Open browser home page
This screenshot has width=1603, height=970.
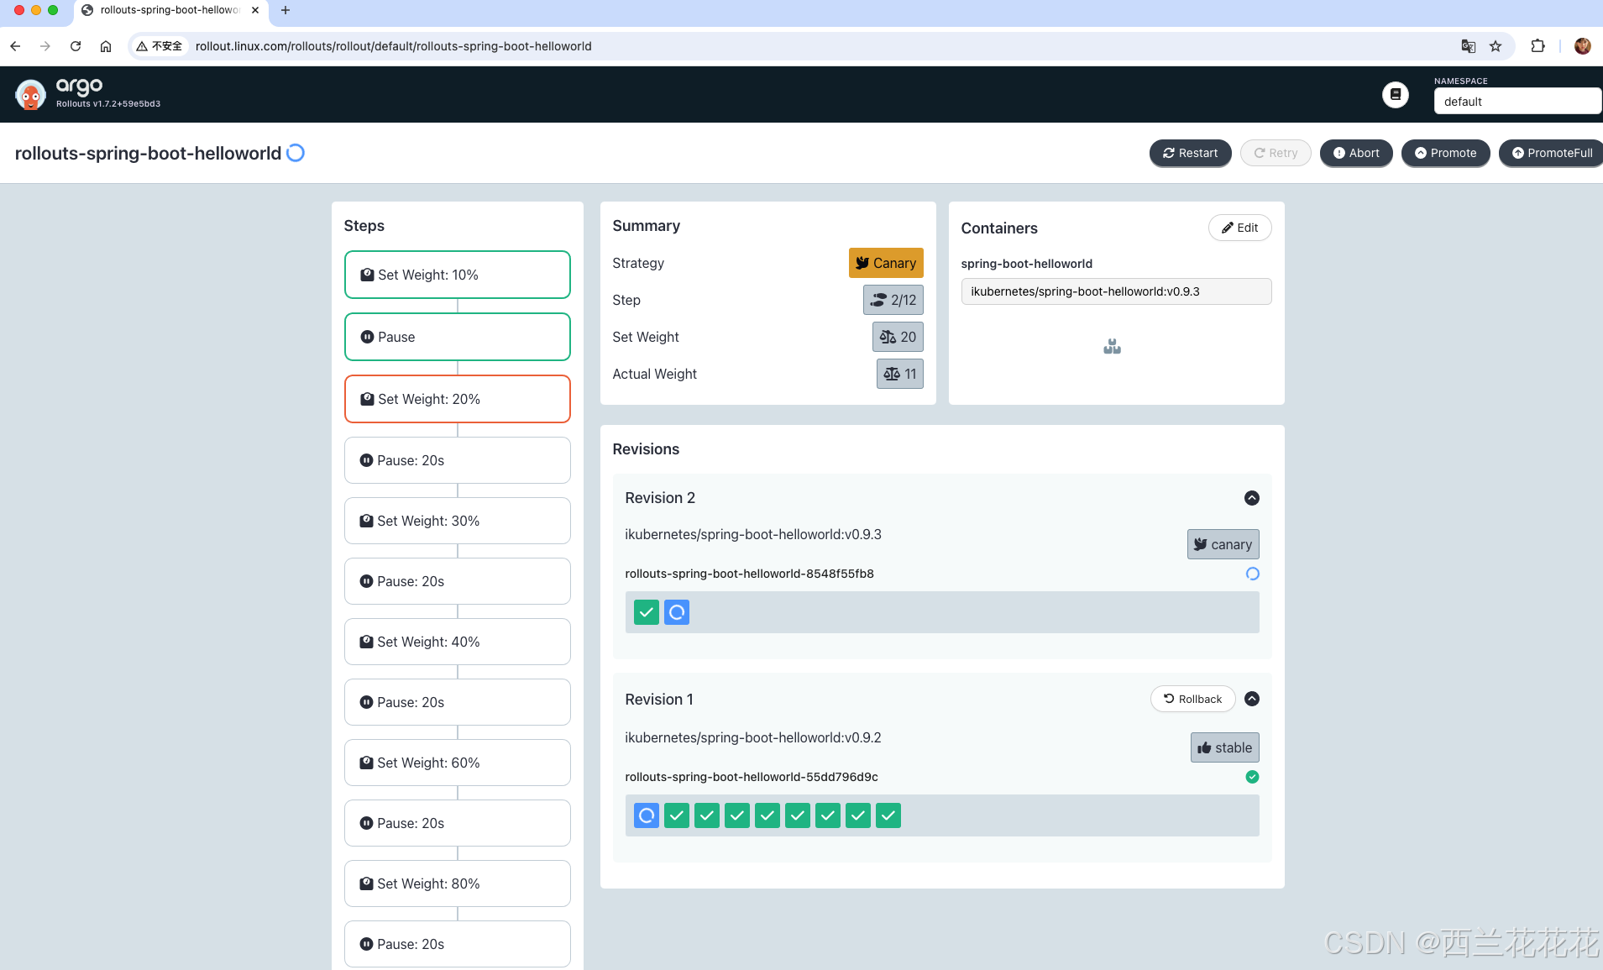106,46
